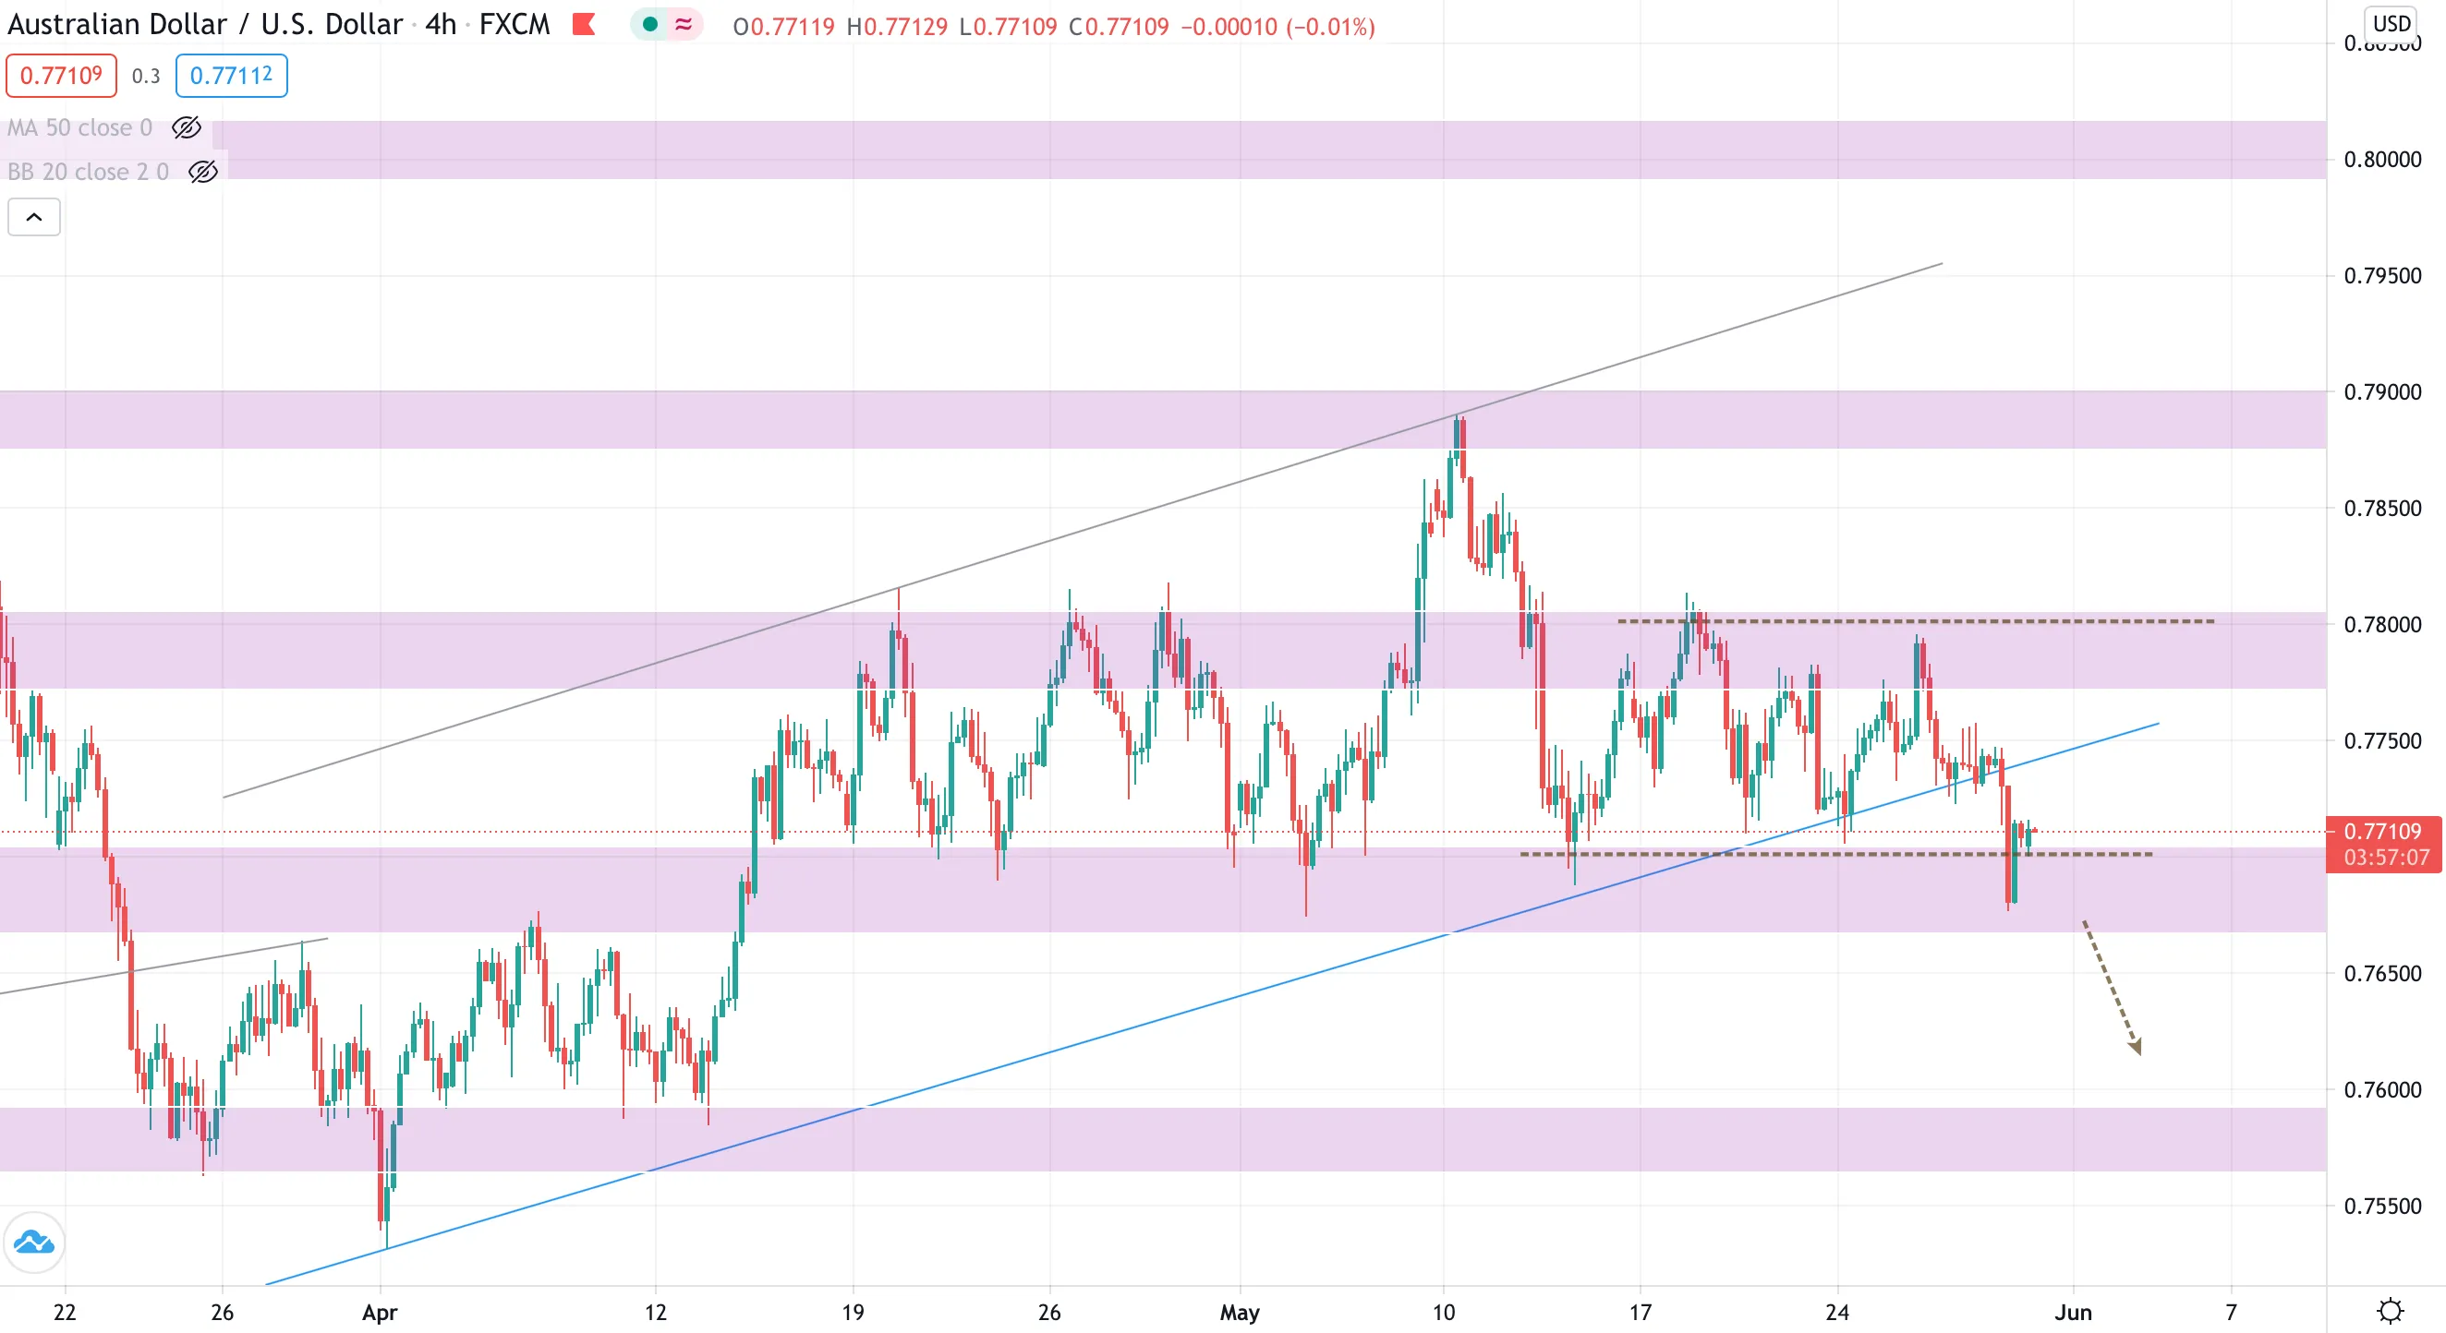Click the red flag icon next to FXCM
Image resolution: width=2446 pixels, height=1333 pixels.
[584, 25]
